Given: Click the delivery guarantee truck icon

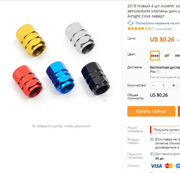Looking at the screenshot, I should tap(152, 154).
